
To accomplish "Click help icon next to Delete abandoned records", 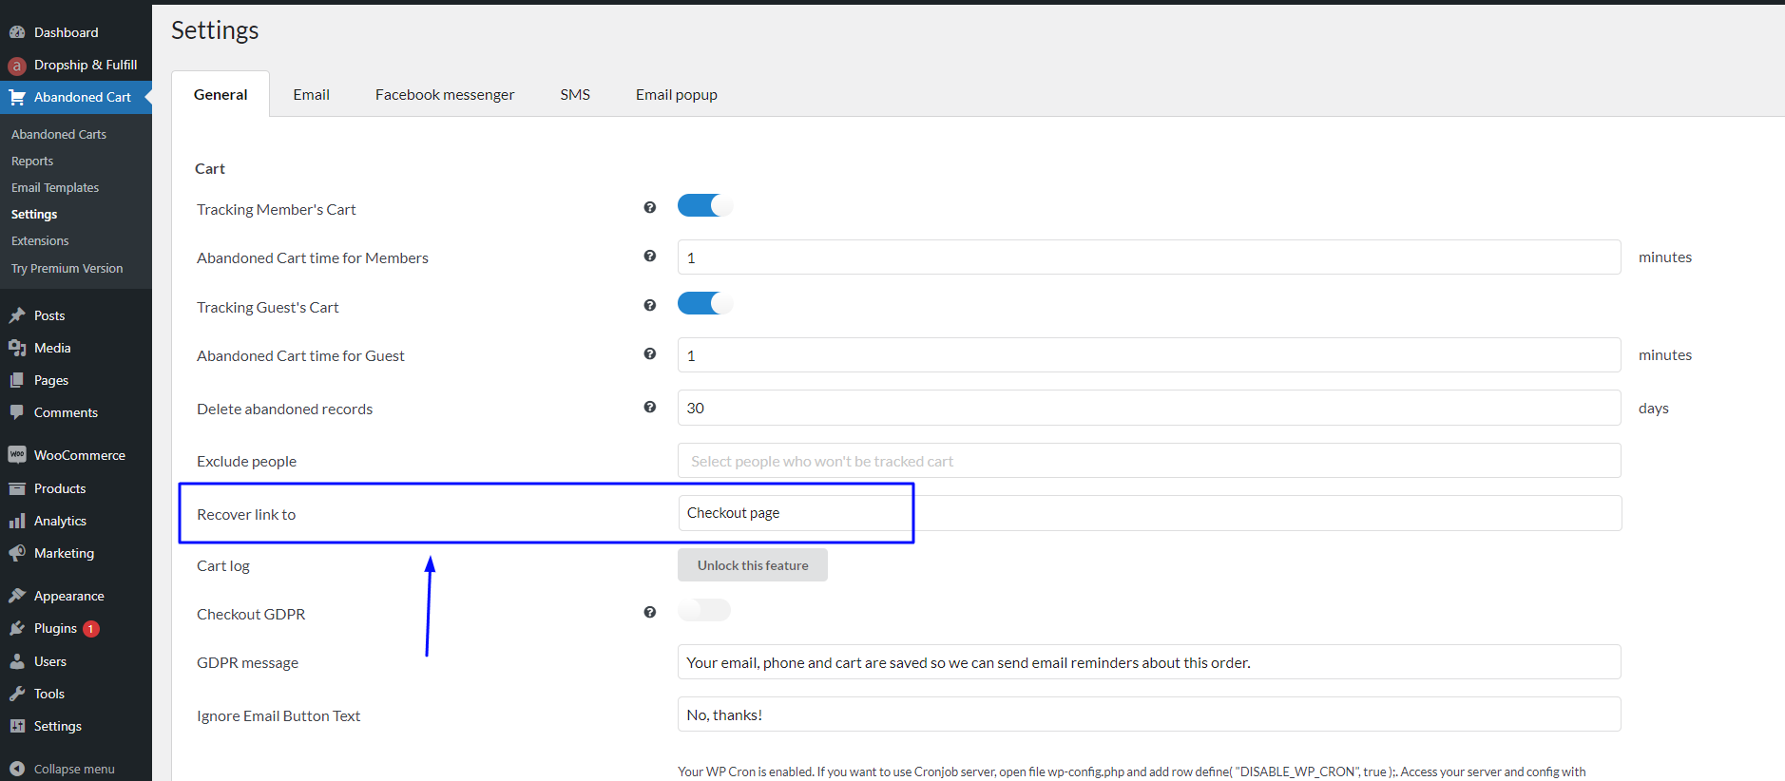I will point(650,407).
